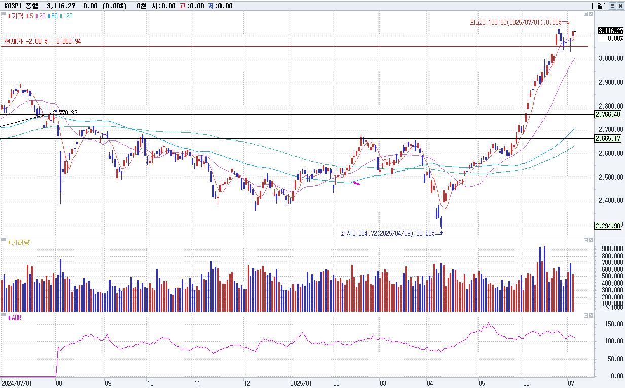The width and height of the screenshot is (625, 388).
Task: Select the ADR indicator legend label
Action: [x=15, y=318]
